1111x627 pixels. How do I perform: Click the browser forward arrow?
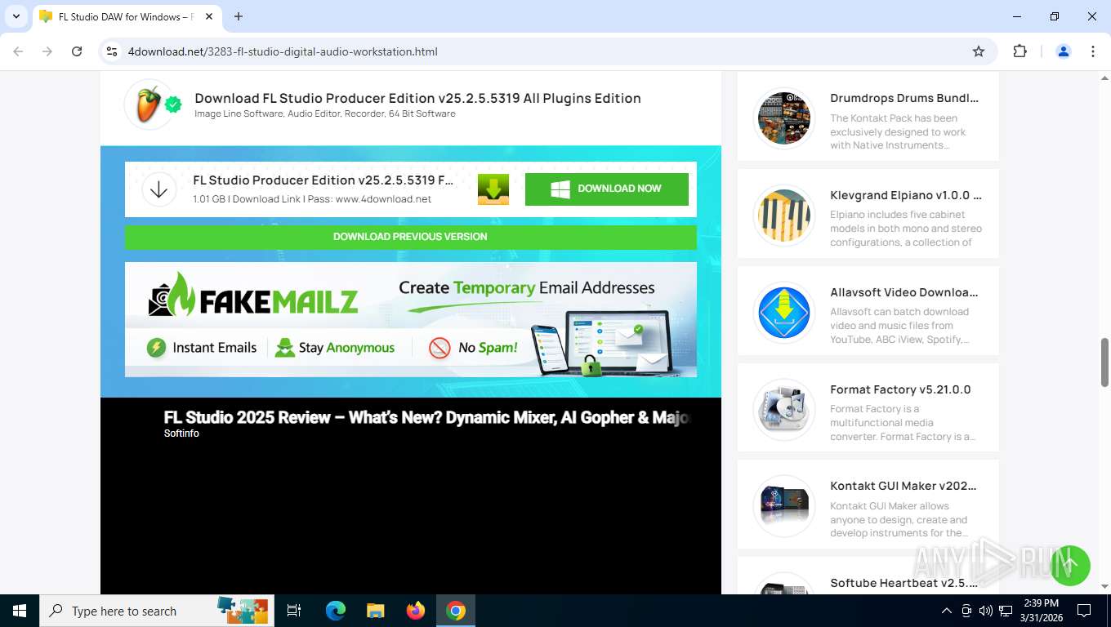[47, 51]
